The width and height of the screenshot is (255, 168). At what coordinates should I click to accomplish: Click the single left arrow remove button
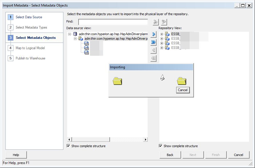click(x=153, y=50)
